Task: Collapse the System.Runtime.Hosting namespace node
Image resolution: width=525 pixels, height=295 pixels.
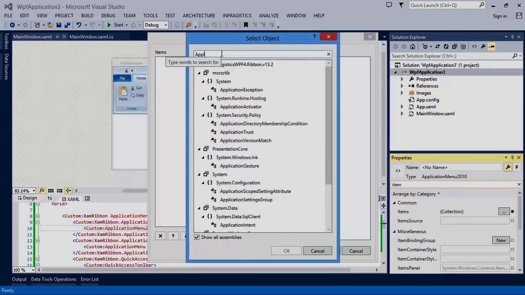Action: pos(203,98)
